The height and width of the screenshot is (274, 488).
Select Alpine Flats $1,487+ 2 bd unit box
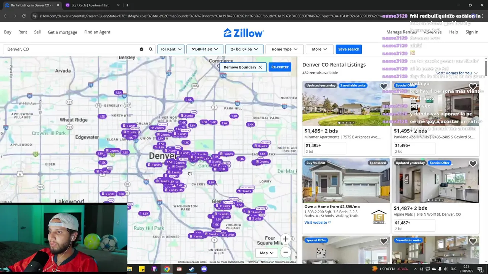point(414,226)
